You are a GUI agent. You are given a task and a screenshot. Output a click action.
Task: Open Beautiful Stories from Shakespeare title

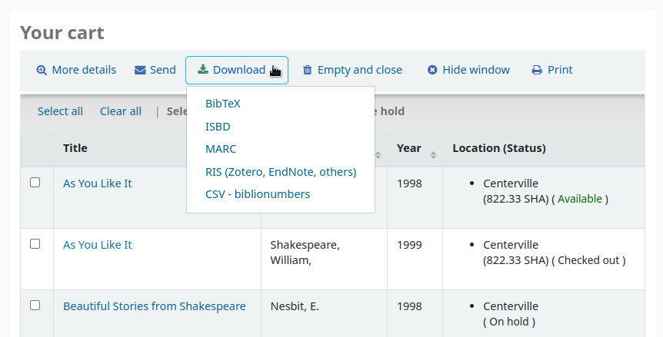154,306
